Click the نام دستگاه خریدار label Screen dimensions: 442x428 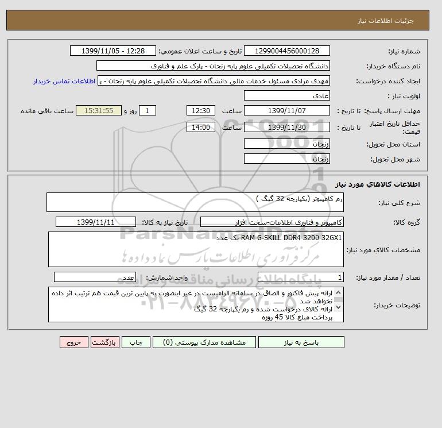click(393, 66)
